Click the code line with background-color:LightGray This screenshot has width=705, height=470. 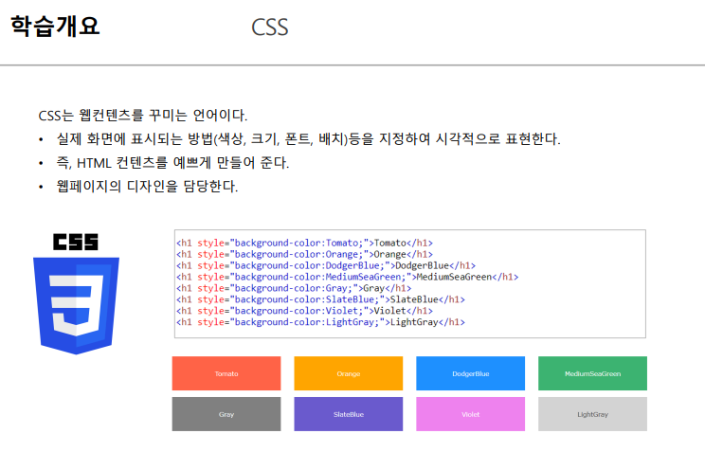pyautogui.click(x=320, y=322)
